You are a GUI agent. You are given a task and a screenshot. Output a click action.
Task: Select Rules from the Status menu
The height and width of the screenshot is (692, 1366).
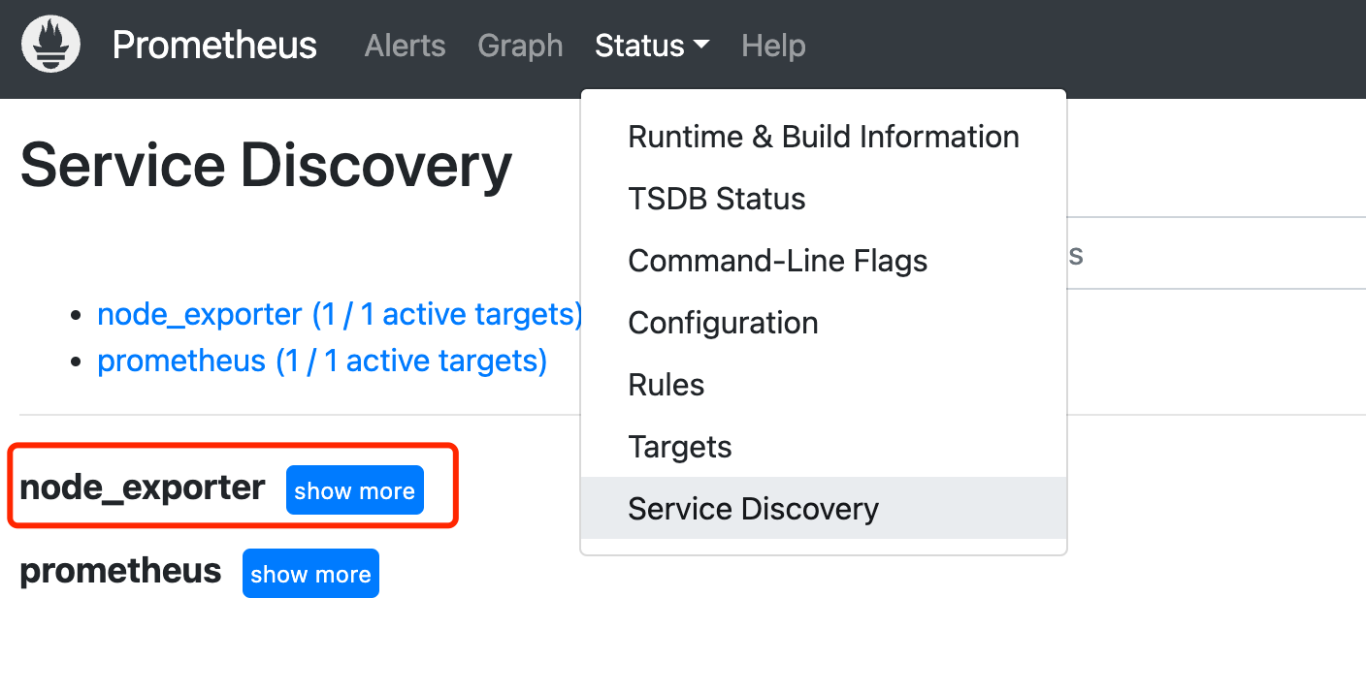point(824,385)
